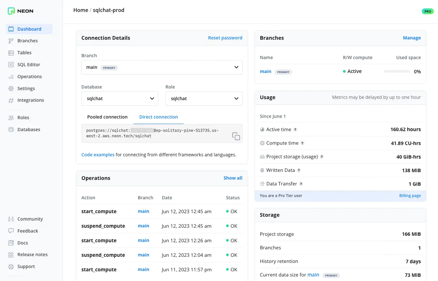Open the Integrations sidebar item
438x281 pixels.
point(30,100)
